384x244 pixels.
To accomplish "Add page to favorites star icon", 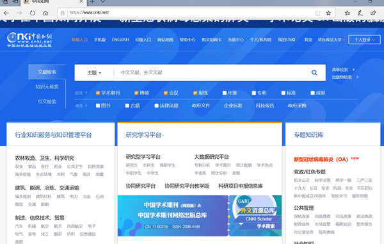I will click(x=328, y=13).
